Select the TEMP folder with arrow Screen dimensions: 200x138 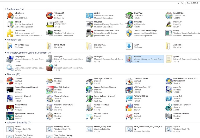(x=129, y=46)
